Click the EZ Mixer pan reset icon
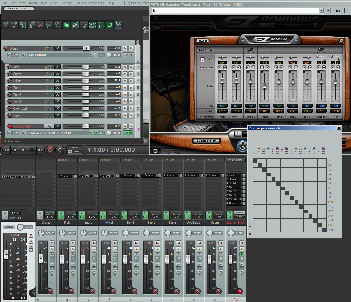 click(x=202, y=59)
